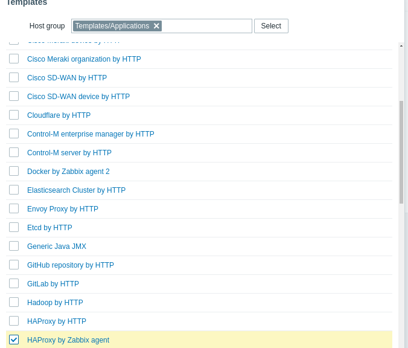The width and height of the screenshot is (408, 348).
Task: Click the GitLab by HTTP link
Action: pyautogui.click(x=53, y=284)
